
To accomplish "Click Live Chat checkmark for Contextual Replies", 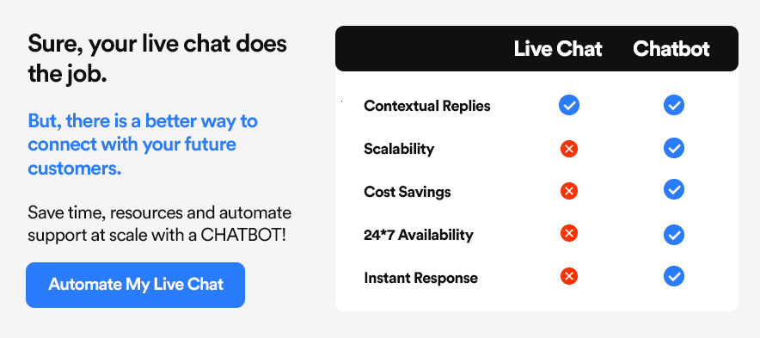I will [569, 105].
